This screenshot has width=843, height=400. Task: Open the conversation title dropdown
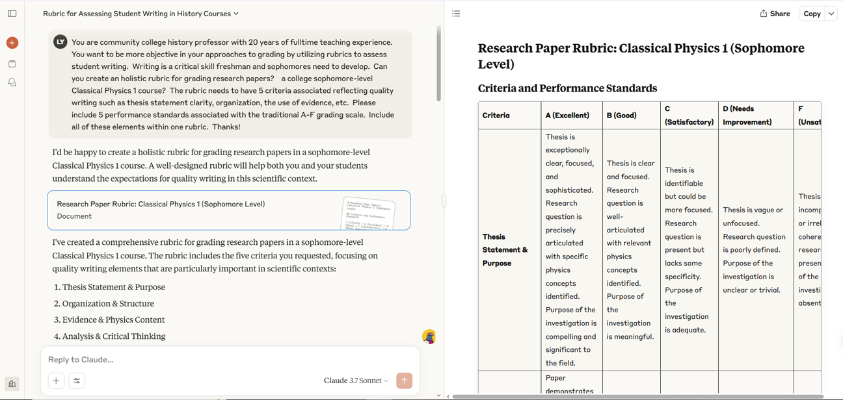pos(140,14)
